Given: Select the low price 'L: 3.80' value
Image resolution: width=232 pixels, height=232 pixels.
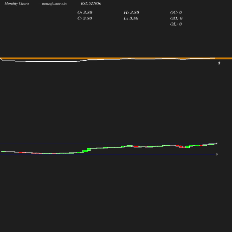Looking at the screenshot, I should (131, 18).
